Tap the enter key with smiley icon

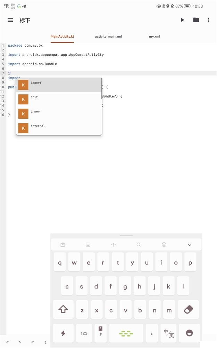click(189, 333)
